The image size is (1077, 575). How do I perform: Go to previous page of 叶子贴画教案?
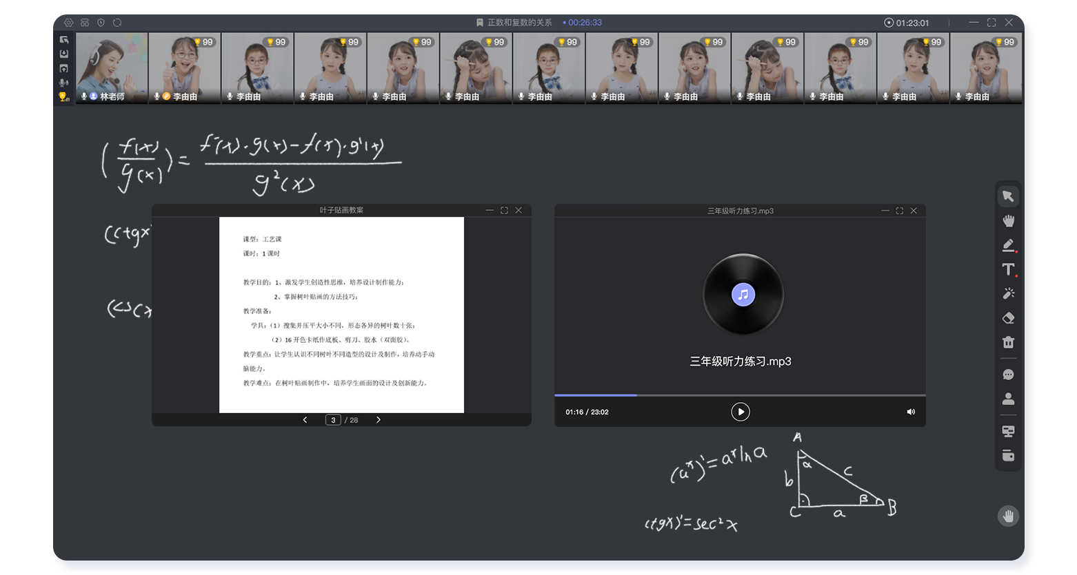(305, 420)
